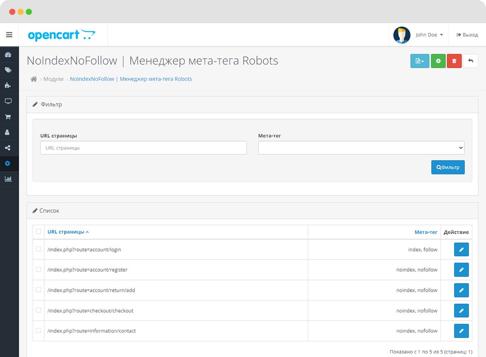The image size is (486, 357).
Task: Open the export dropdown button
Action: click(420, 61)
